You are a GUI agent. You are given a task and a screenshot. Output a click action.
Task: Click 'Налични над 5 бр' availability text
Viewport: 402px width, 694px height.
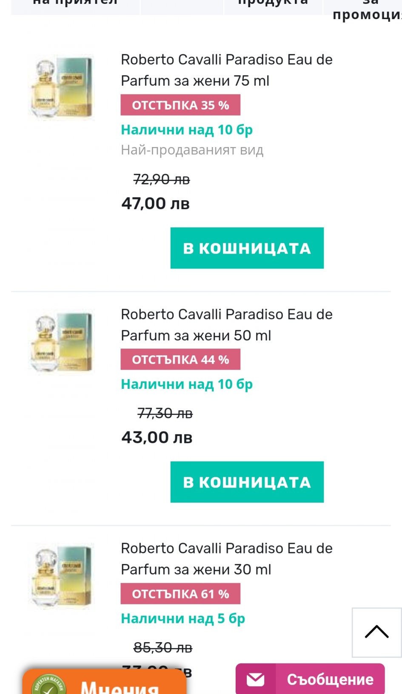pyautogui.click(x=183, y=618)
